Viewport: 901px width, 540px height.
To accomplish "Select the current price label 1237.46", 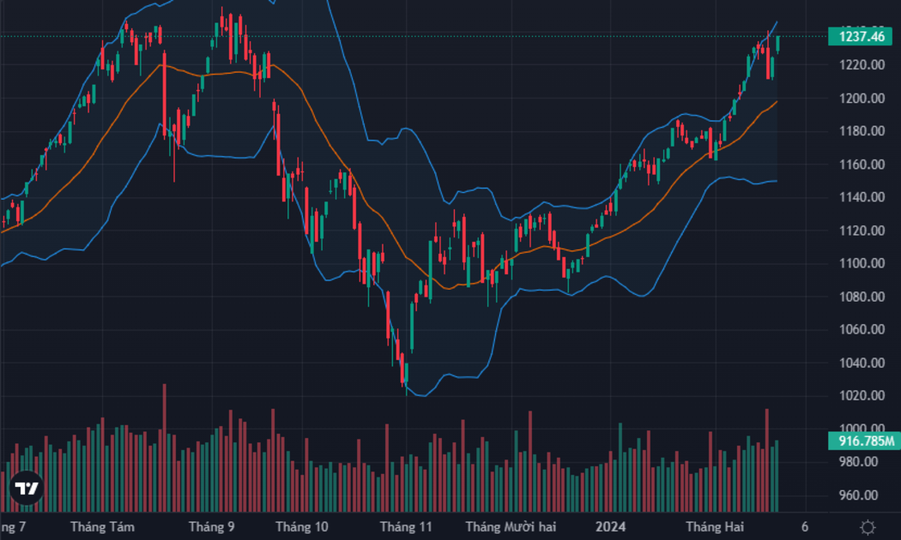I will point(861,37).
